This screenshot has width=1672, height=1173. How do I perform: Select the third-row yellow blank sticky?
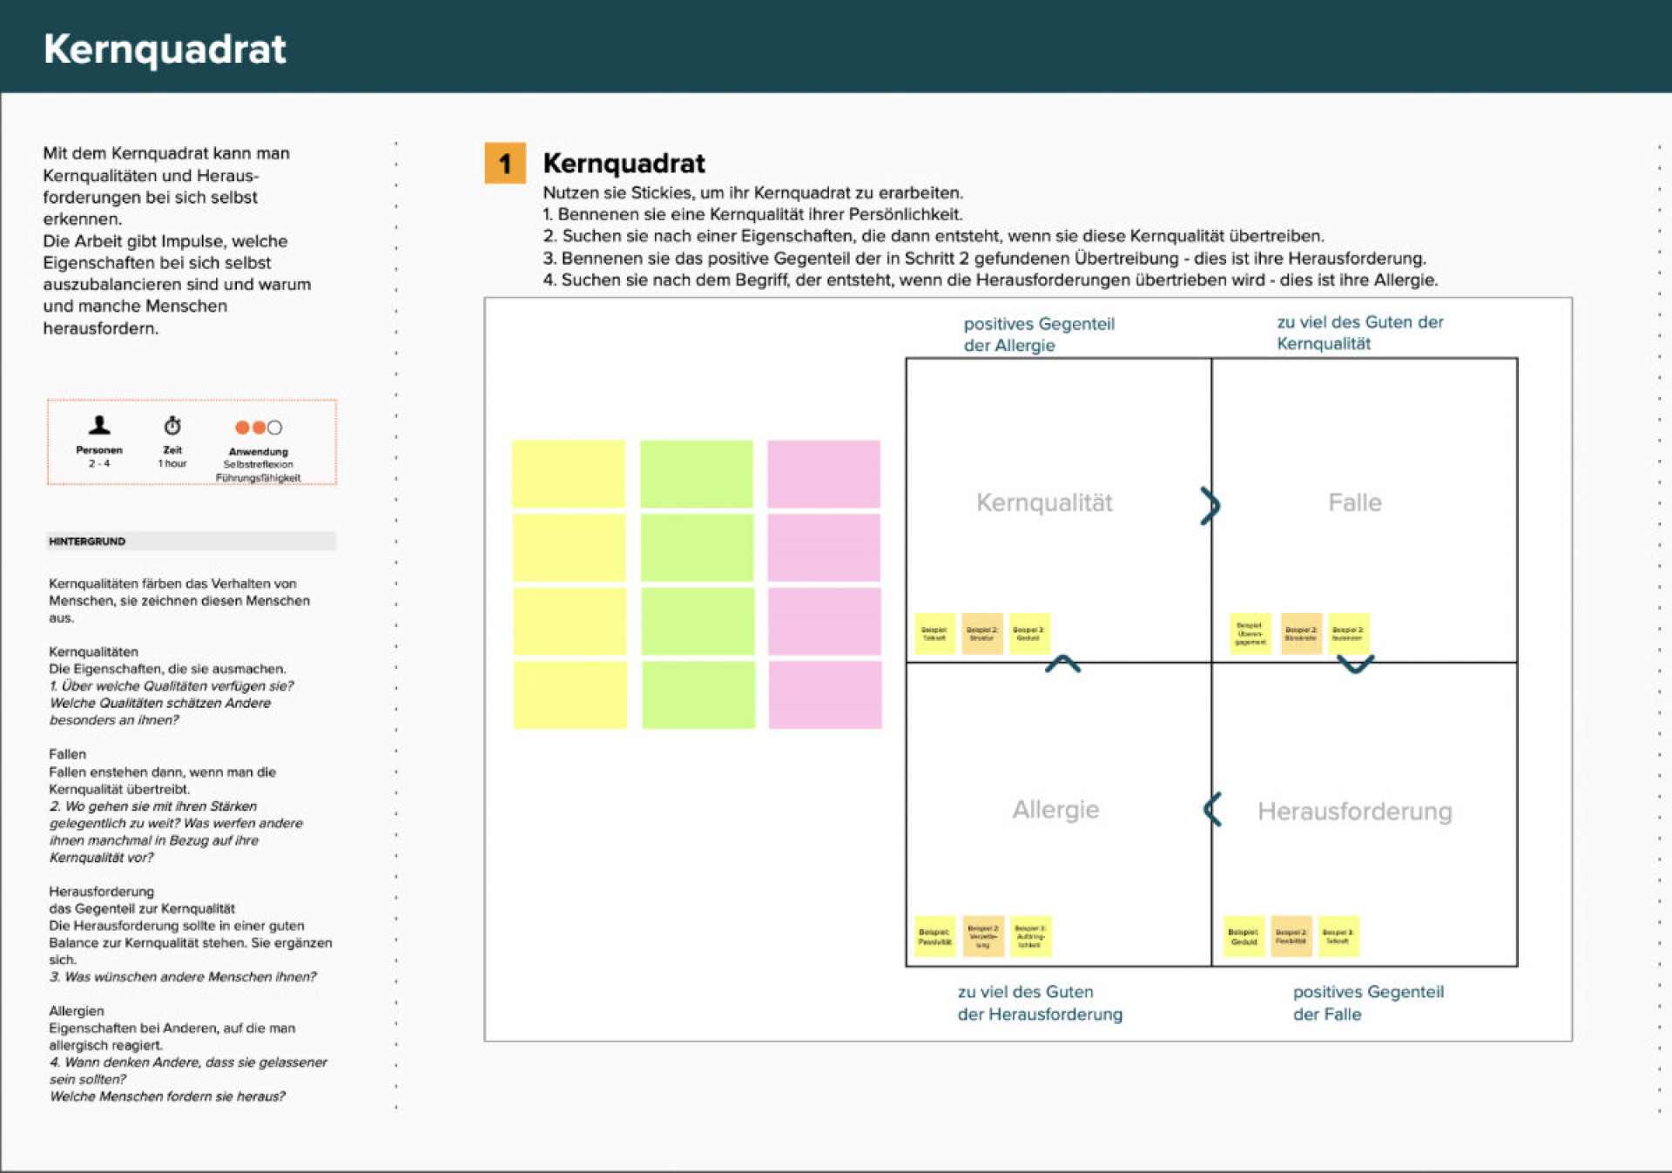tap(570, 621)
